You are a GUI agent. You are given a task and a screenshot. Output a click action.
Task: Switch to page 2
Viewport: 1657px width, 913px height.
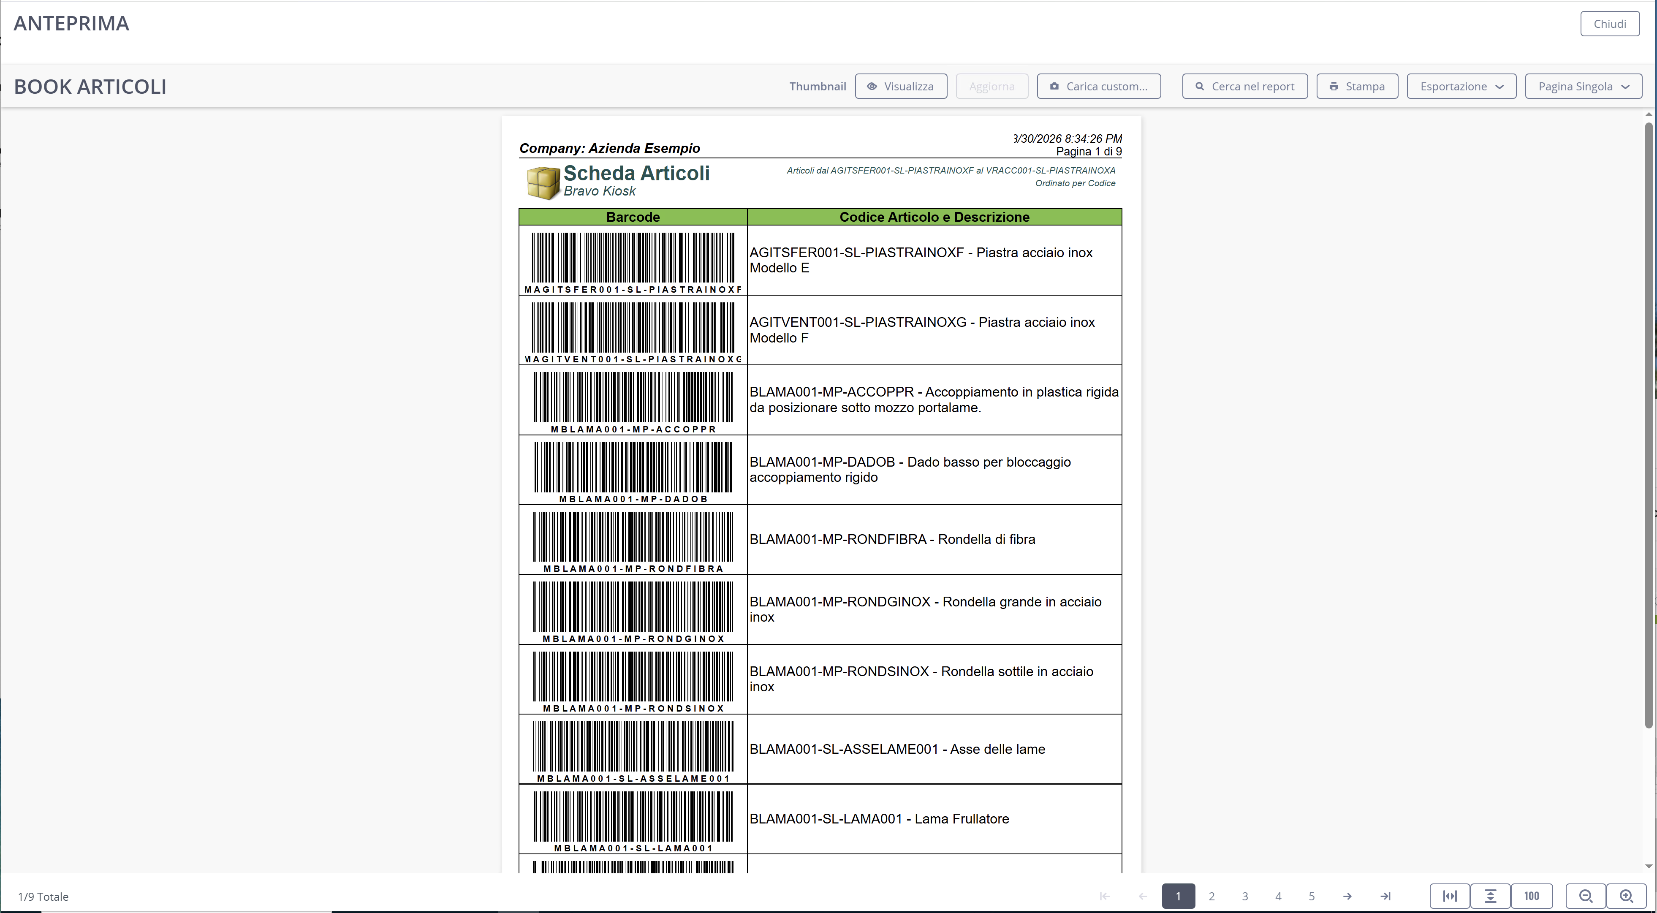[x=1212, y=896]
